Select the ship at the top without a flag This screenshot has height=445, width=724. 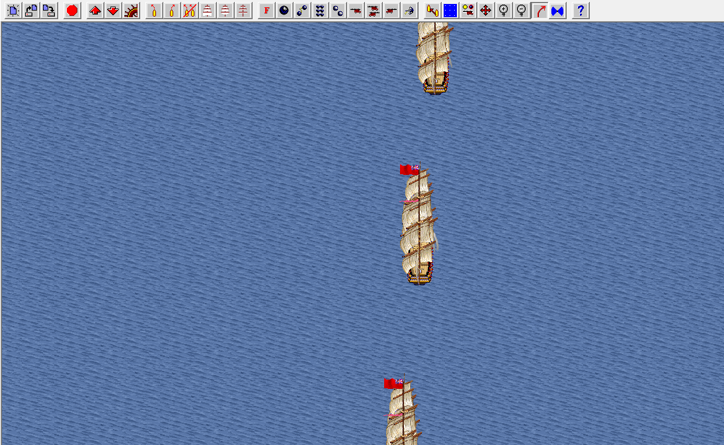point(434,57)
